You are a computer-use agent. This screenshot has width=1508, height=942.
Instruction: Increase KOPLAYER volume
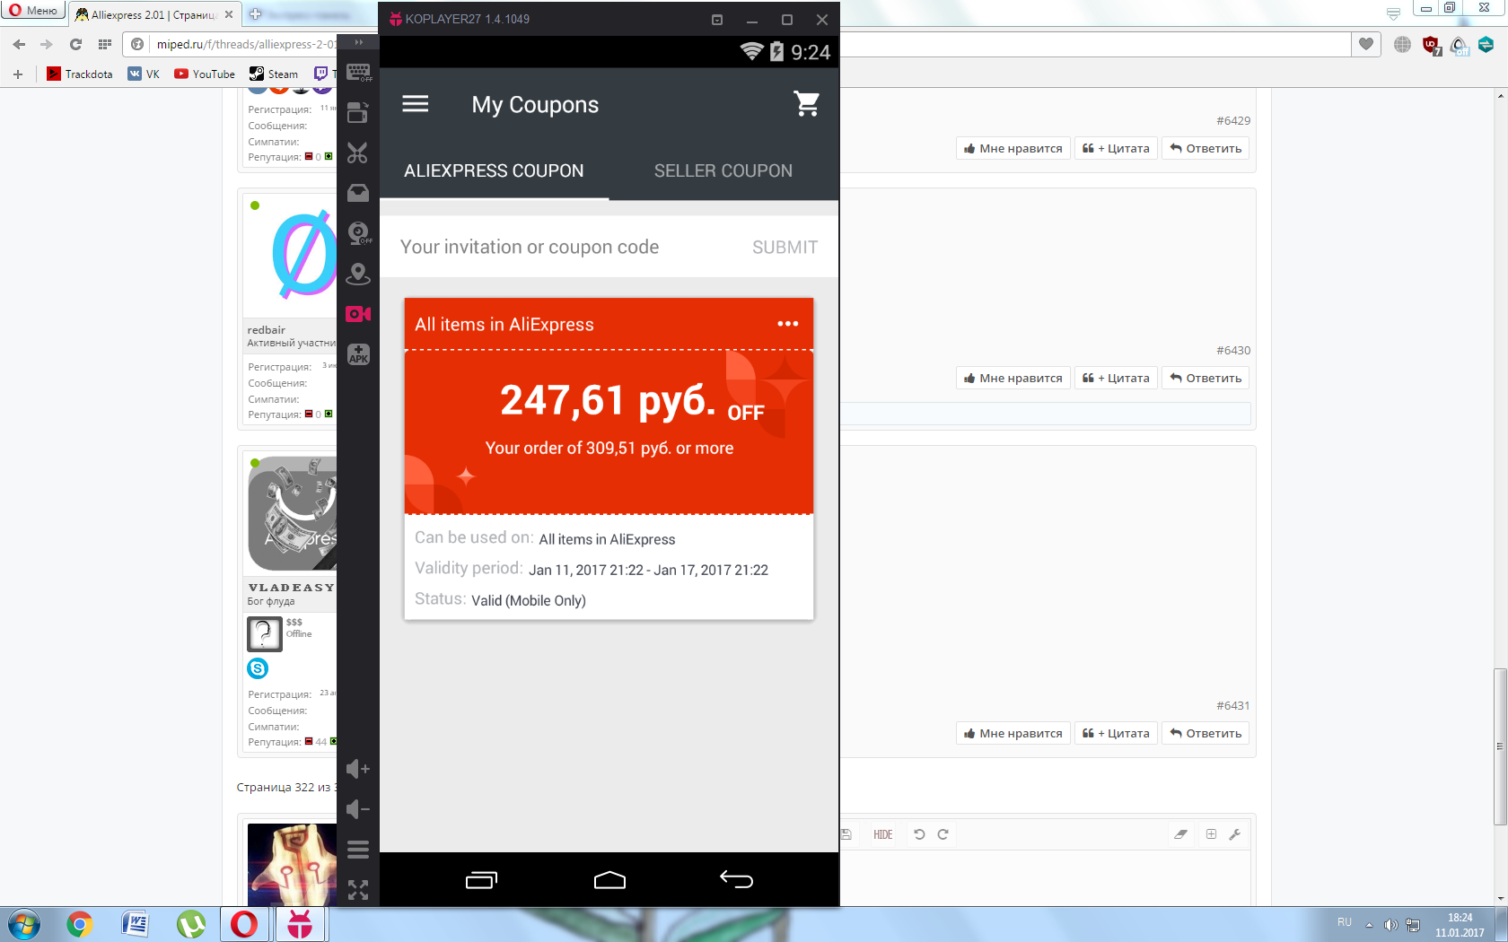click(x=358, y=769)
